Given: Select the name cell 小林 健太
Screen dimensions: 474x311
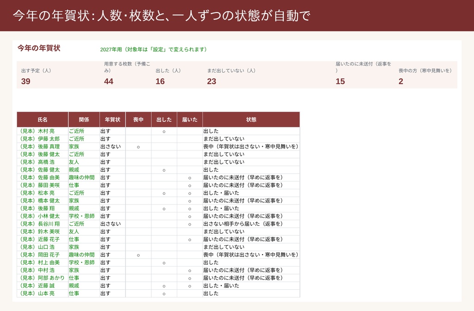Looking at the screenshot, I should (43, 216).
